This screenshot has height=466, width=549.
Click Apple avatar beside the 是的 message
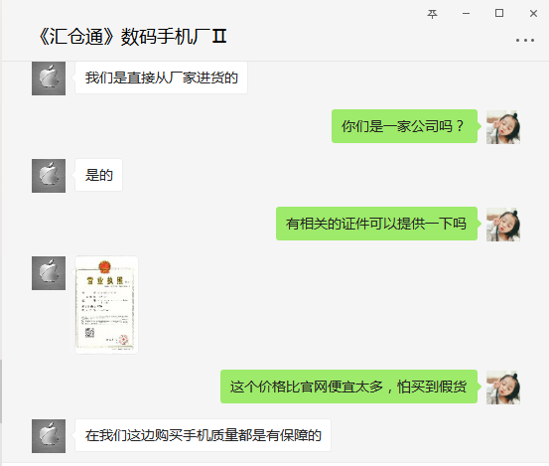click(x=49, y=176)
